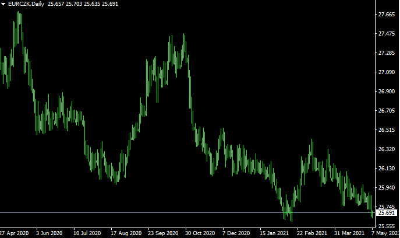Open the chart menu triangle beside EURCZK
The height and width of the screenshot is (238, 400).
[x=3, y=4]
